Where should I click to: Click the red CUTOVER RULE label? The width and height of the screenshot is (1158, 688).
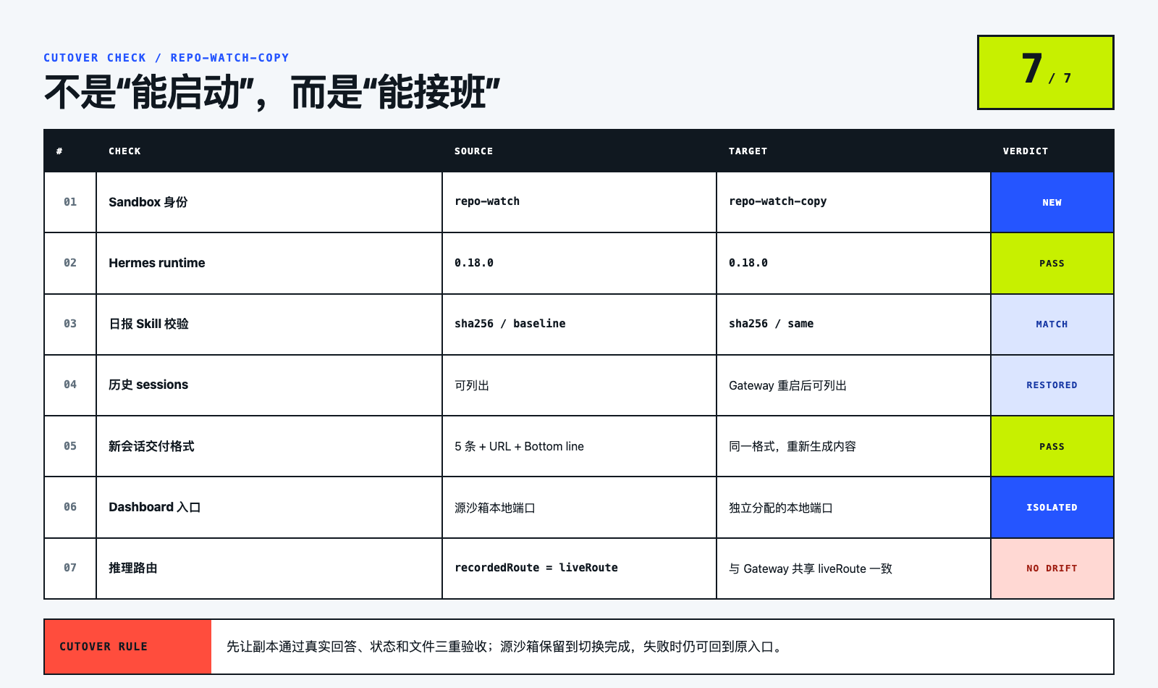(128, 647)
